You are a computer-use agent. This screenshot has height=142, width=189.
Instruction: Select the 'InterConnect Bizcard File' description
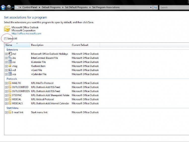44,58
